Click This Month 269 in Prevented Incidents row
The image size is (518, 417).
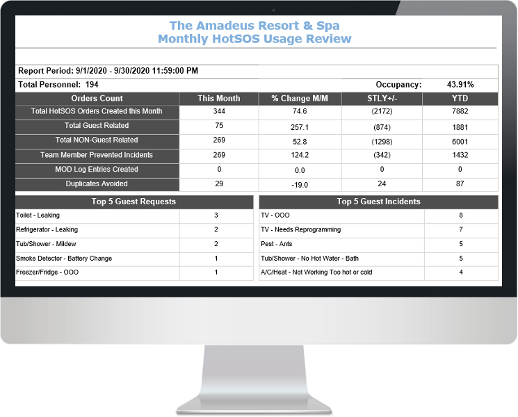[219, 155]
